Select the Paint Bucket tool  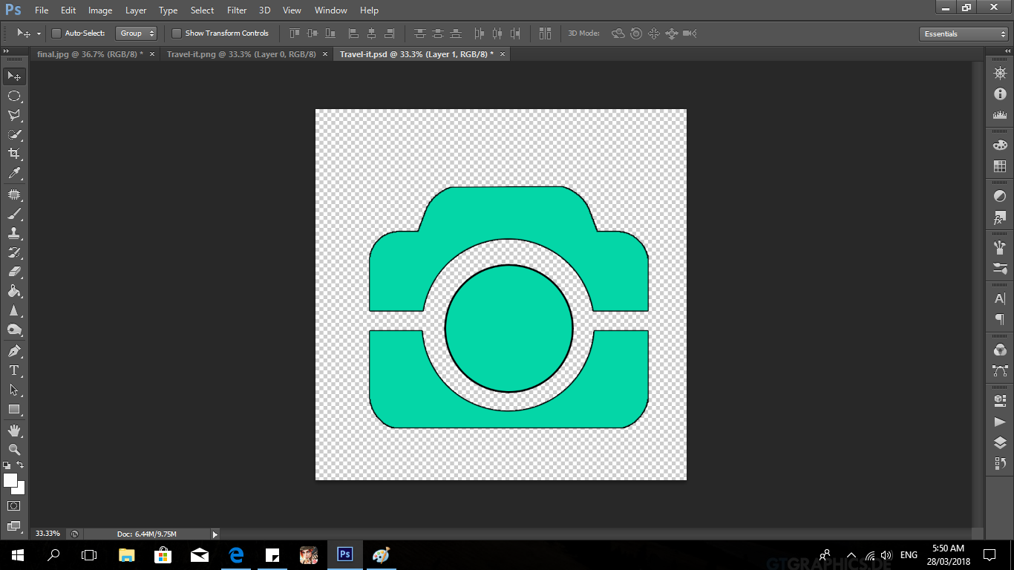(x=13, y=291)
